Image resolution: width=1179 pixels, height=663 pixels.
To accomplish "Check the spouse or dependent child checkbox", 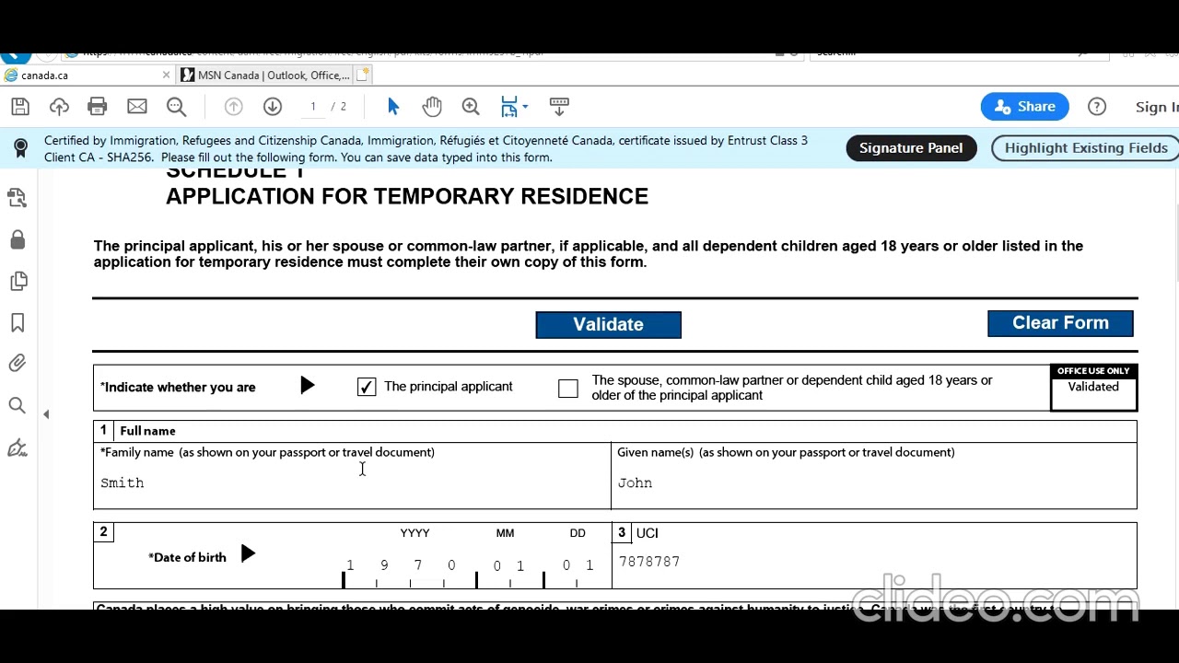I will click(568, 389).
